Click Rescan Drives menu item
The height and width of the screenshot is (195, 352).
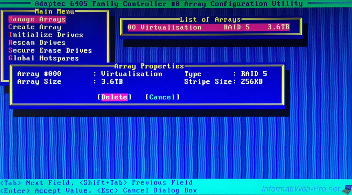37,43
